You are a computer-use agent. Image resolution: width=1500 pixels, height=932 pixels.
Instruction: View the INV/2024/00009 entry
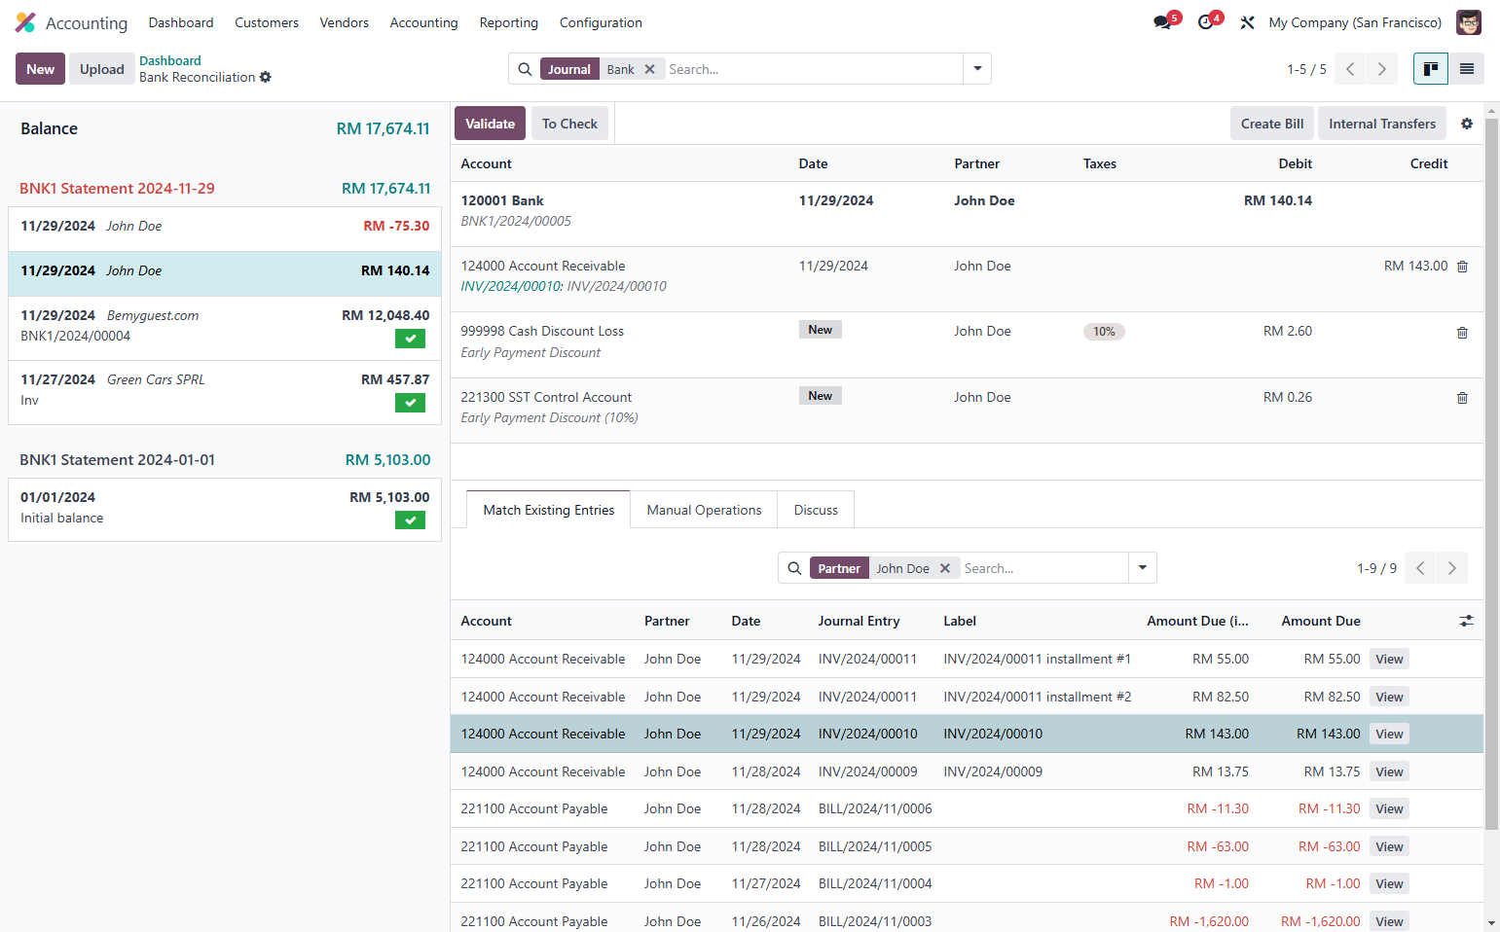(1389, 771)
